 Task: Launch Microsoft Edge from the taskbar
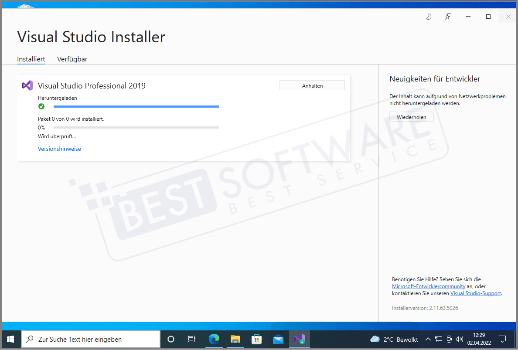click(x=214, y=339)
